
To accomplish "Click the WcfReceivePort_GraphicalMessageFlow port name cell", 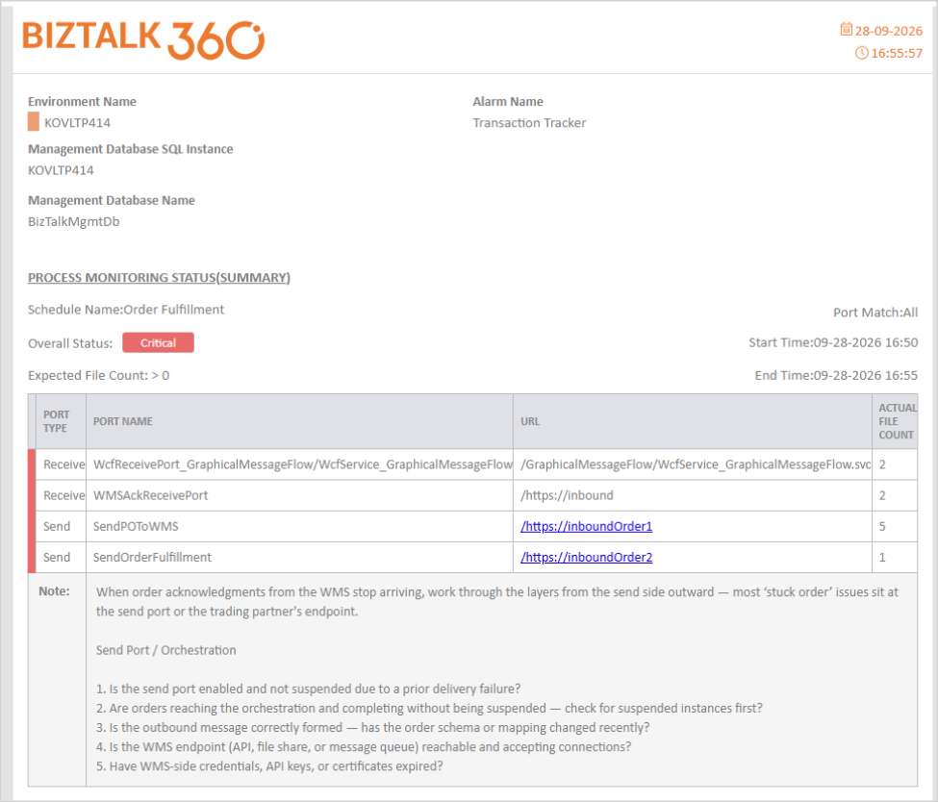I will (x=300, y=464).
